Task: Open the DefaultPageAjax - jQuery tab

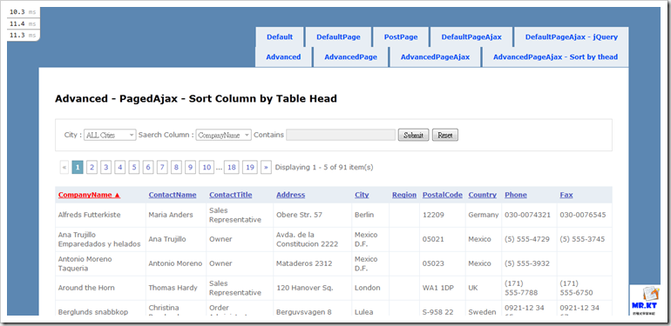Action: coord(572,37)
